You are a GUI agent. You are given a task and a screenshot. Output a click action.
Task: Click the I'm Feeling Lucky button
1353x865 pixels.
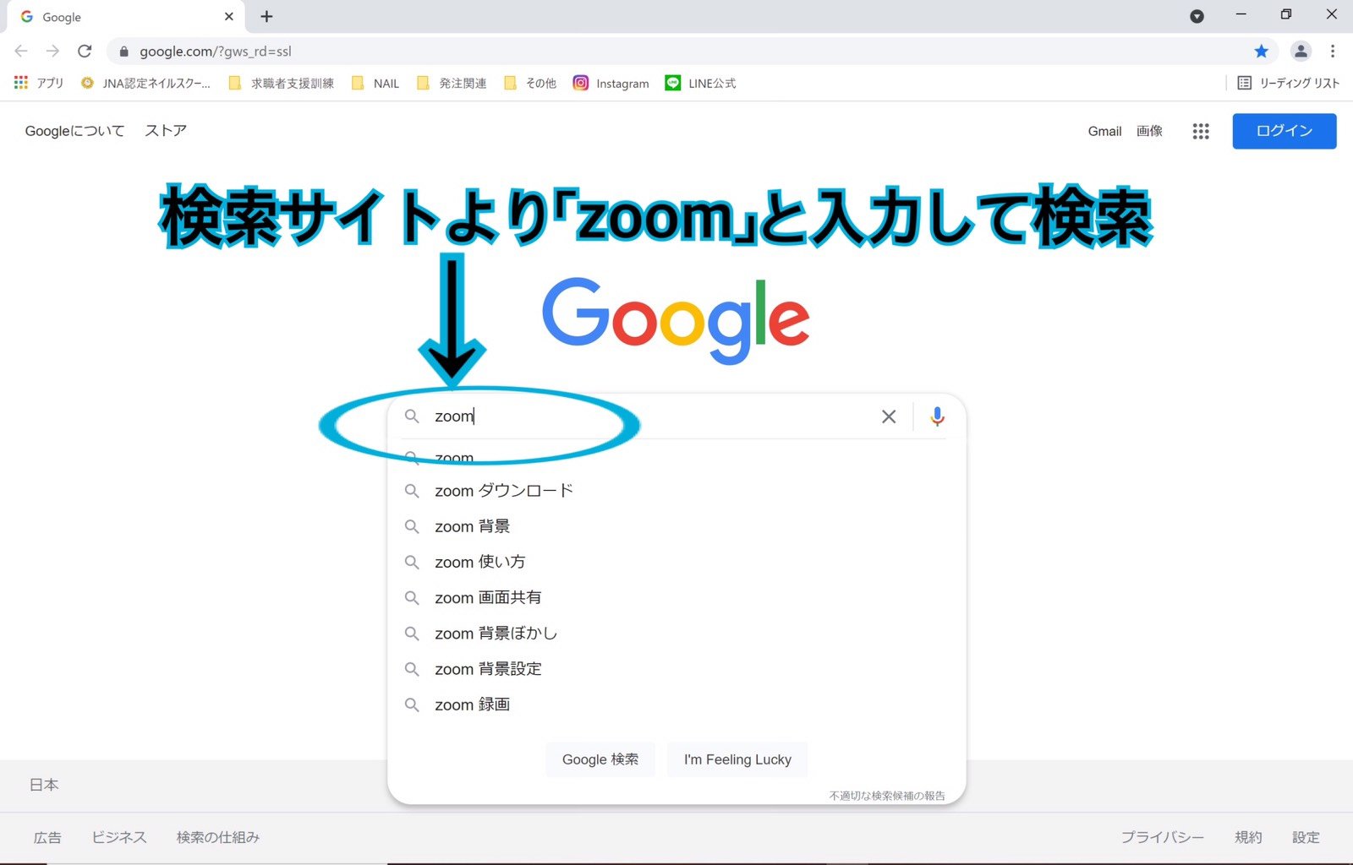click(x=737, y=759)
